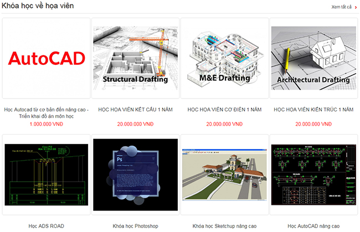Screen dimensions: 360x232
Task: Open 'HỌC HỌA VIÊN KẾT CẤU 1 NĂM' title
Action: (x=136, y=110)
